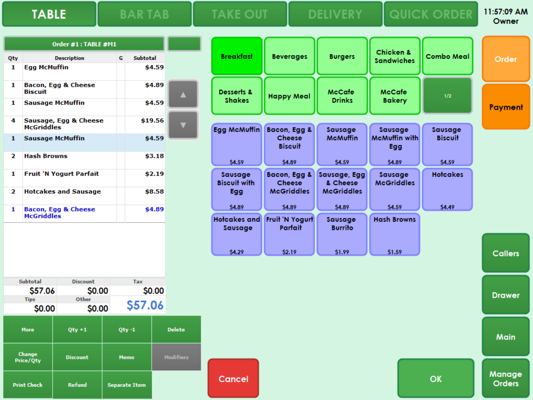
Task: Open Desserts & Shakes category
Action: pos(237,96)
